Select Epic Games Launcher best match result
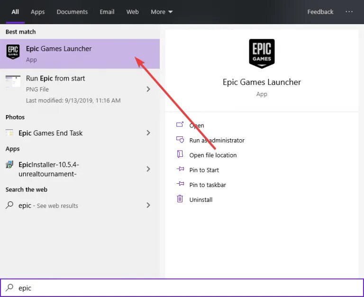Screen dimensions: 364x297 point(80,54)
